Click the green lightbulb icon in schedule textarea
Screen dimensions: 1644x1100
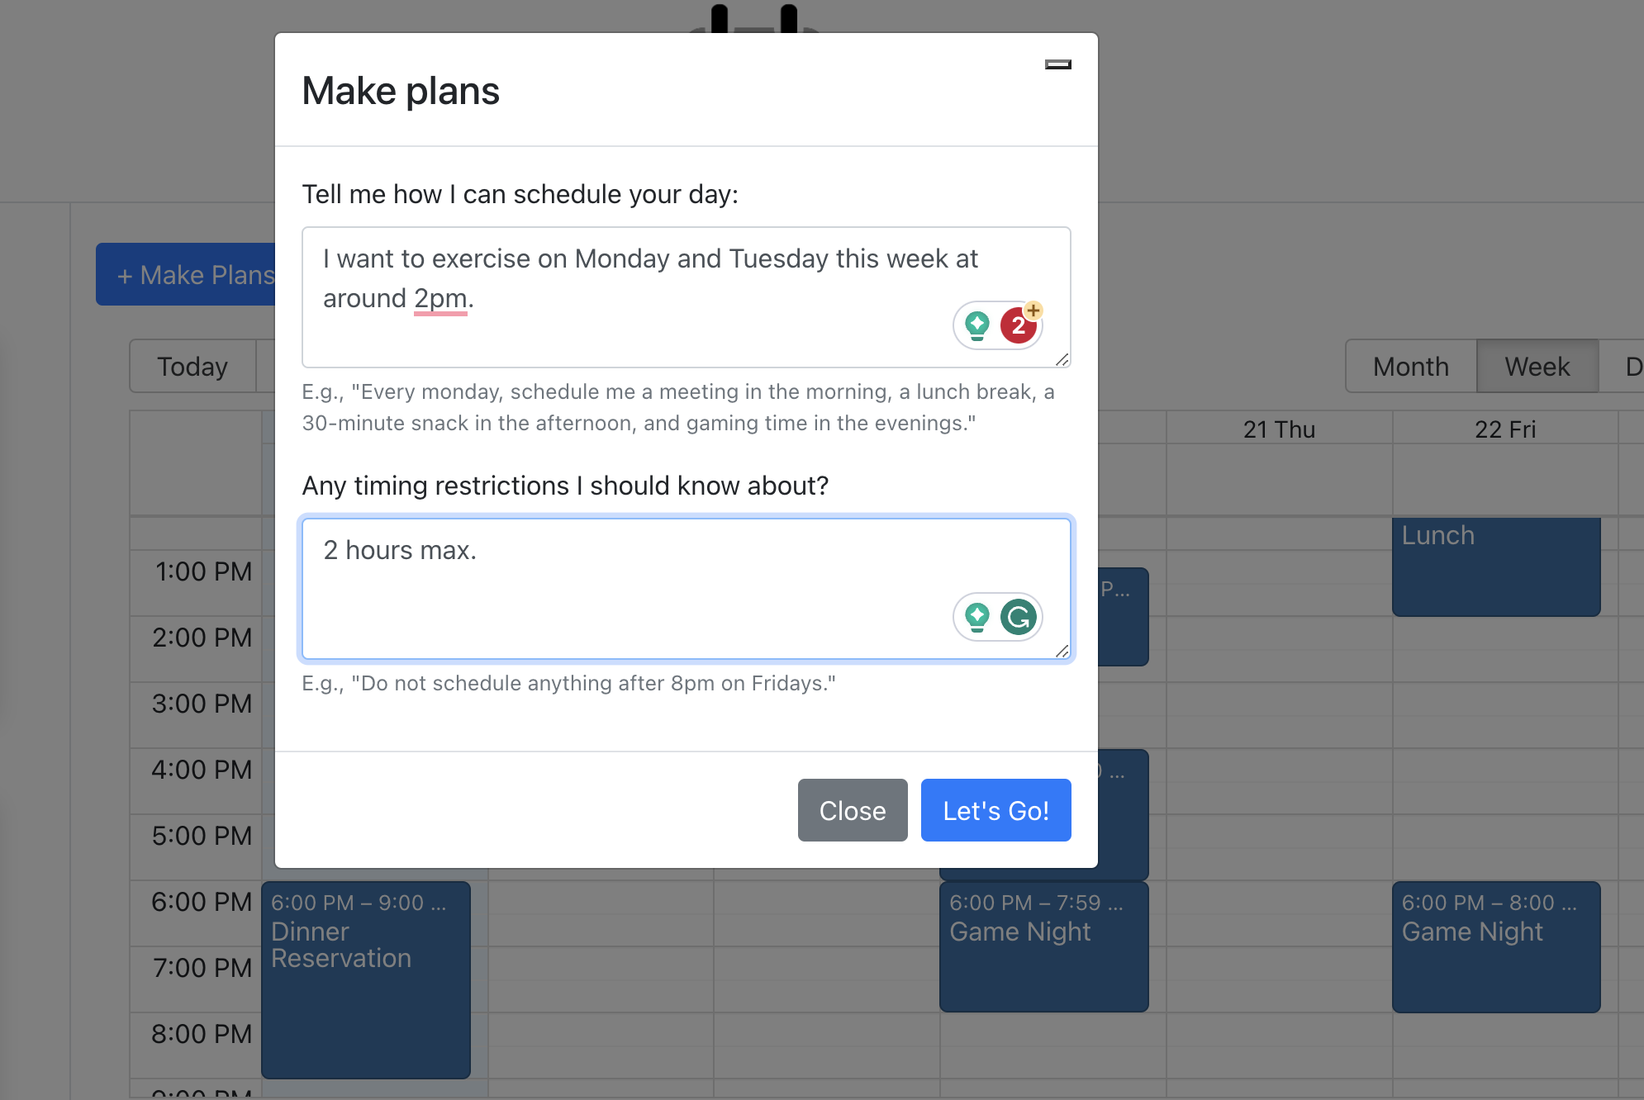(x=977, y=325)
